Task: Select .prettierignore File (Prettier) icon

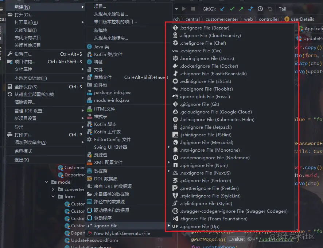Action: (x=175, y=188)
